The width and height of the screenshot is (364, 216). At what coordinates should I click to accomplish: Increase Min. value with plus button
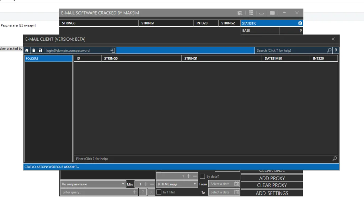click(x=146, y=184)
